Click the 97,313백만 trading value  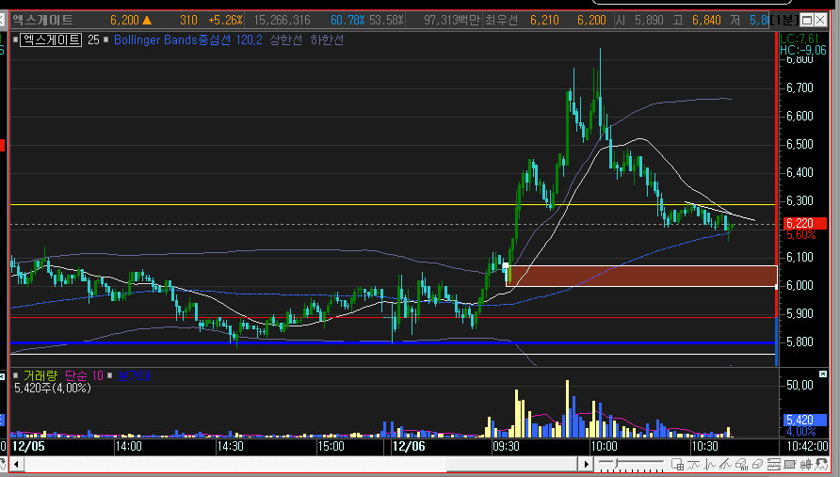point(452,21)
